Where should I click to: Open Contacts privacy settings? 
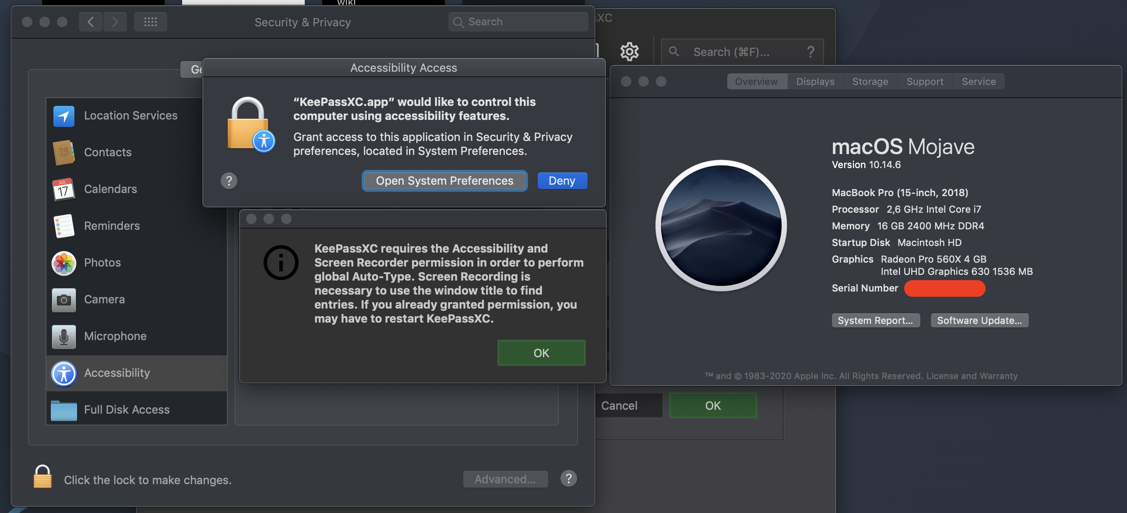tap(107, 152)
